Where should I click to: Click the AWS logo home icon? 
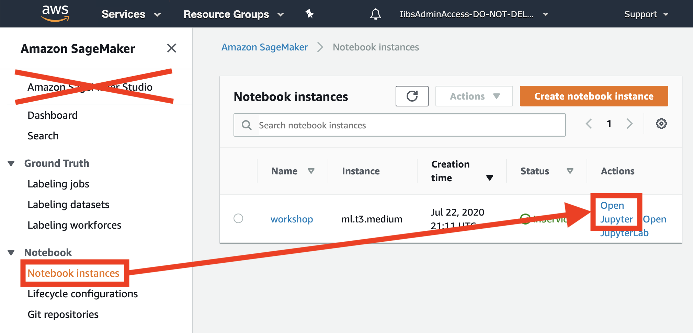[x=55, y=14]
